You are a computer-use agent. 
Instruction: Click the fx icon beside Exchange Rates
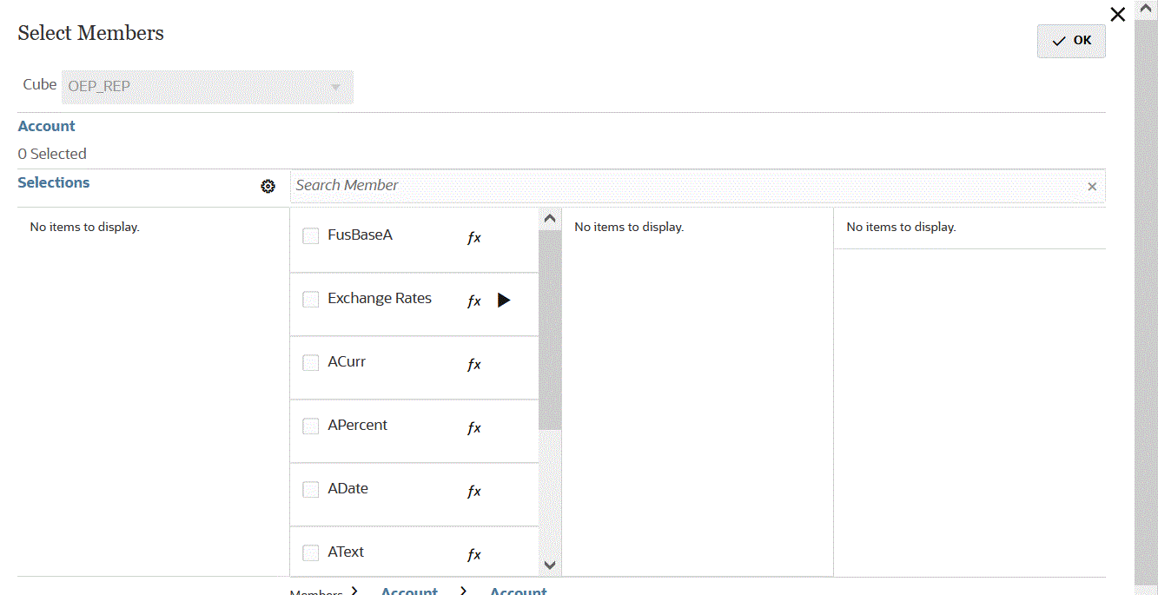click(x=473, y=301)
